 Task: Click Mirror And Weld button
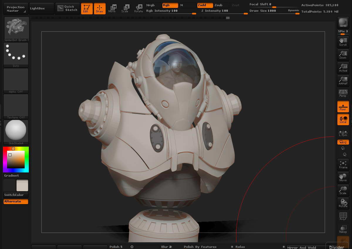[302, 248]
